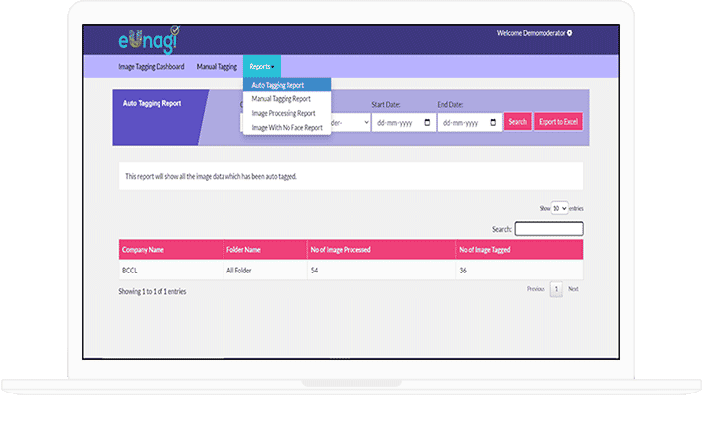
Task: Switch to Manual Tagging page
Action: point(217,67)
